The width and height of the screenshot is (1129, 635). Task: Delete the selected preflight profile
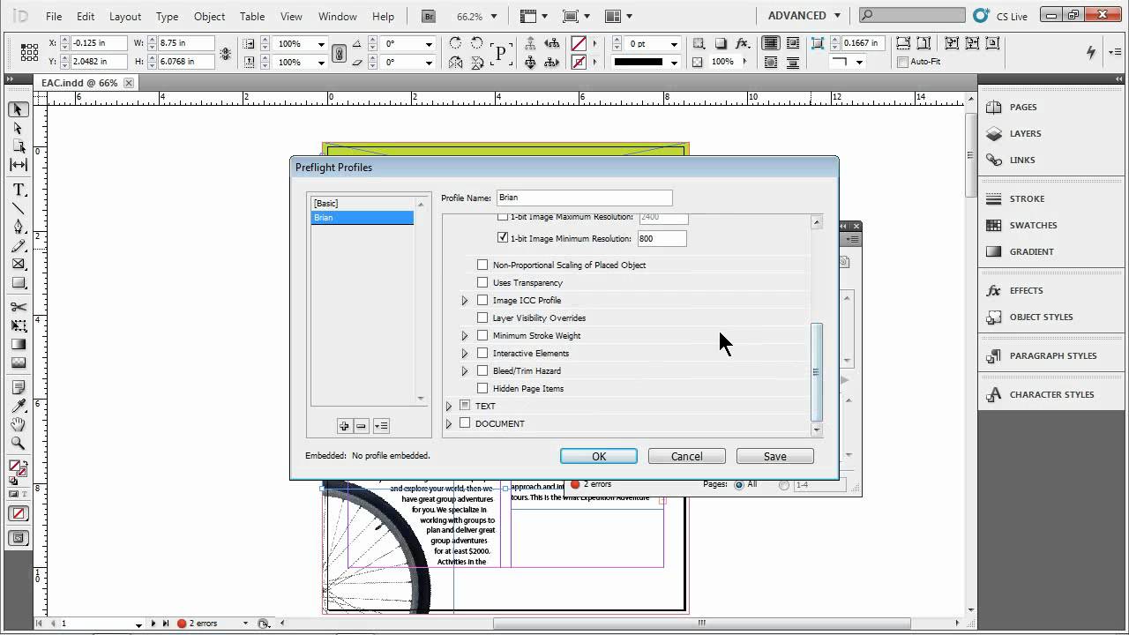click(362, 426)
